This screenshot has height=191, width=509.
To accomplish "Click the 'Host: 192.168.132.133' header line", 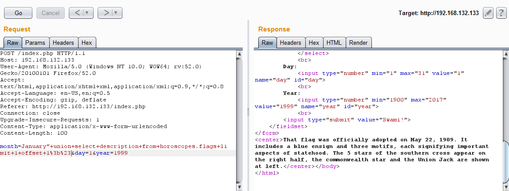I will (37, 60).
